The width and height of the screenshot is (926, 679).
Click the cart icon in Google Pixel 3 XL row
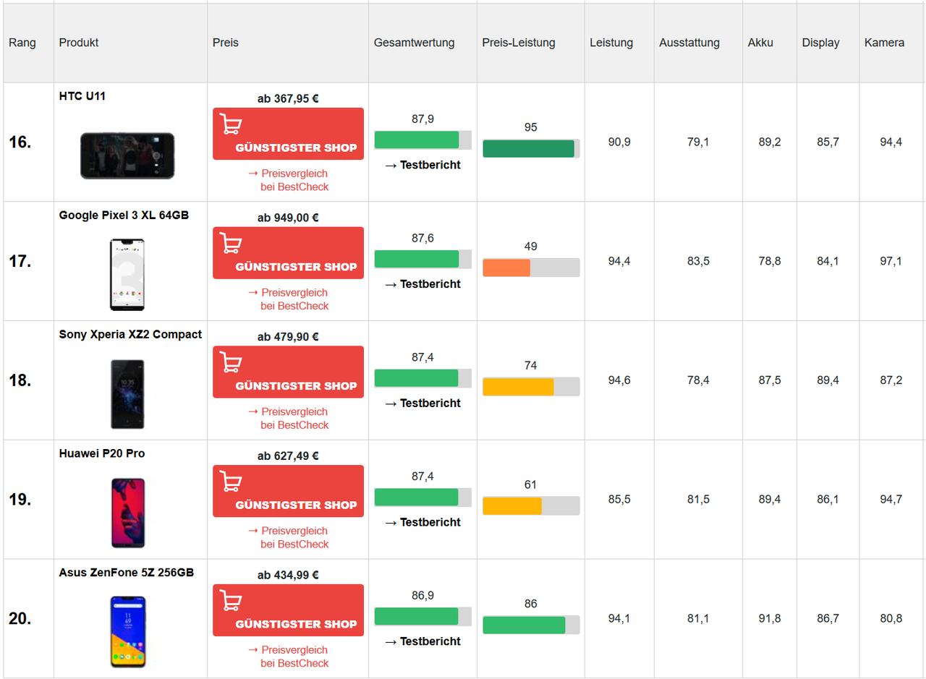pyautogui.click(x=231, y=244)
